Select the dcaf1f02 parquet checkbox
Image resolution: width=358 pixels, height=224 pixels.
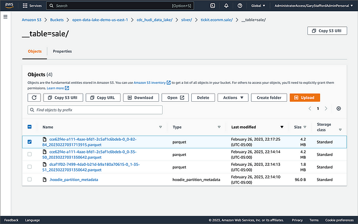[30, 167]
